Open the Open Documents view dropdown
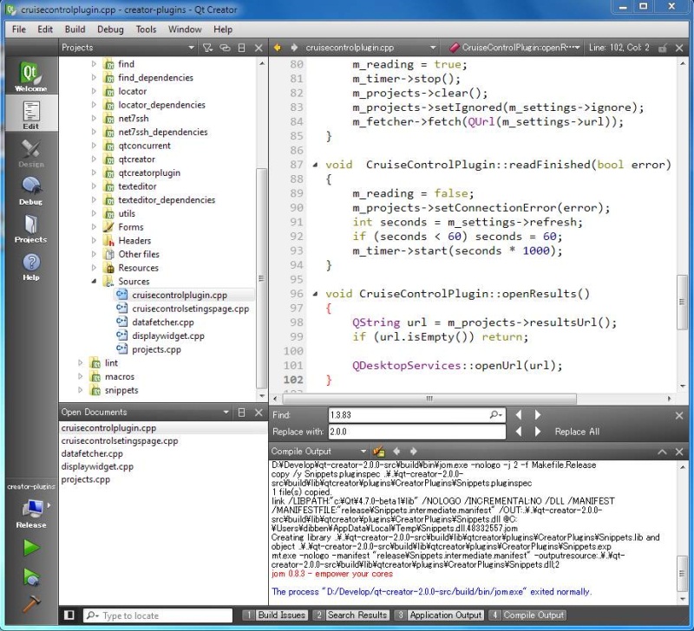This screenshot has height=631, width=694. pyautogui.click(x=145, y=412)
